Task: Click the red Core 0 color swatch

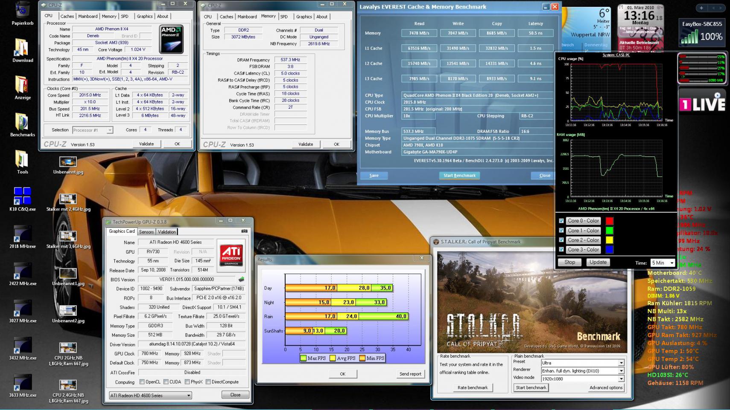Action: tap(610, 221)
